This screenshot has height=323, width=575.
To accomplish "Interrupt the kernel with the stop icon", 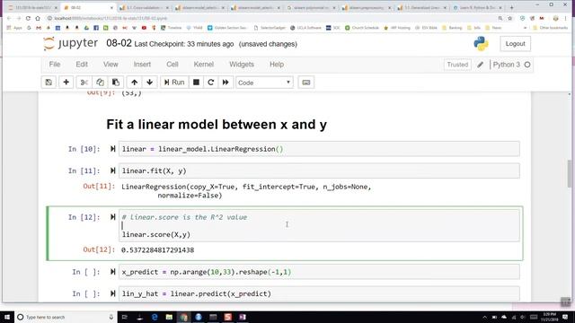I will coord(196,83).
